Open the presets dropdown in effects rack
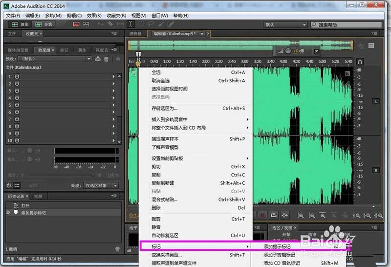Image resolution: width=391 pixels, height=267 pixels. [x=55, y=59]
